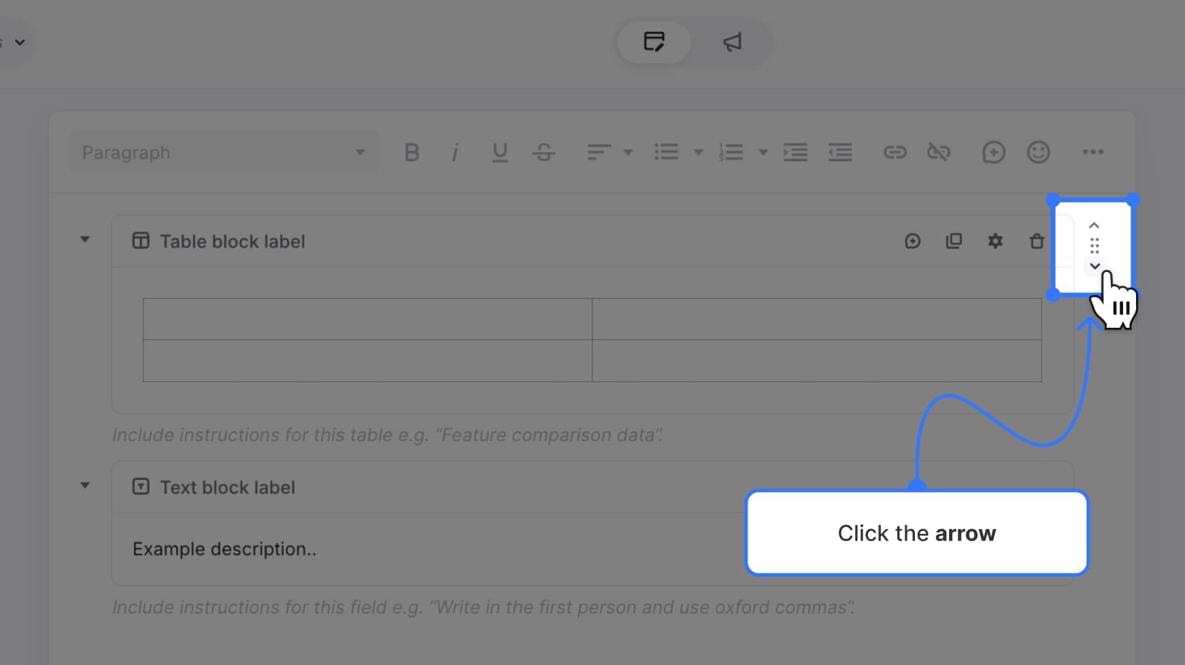Image resolution: width=1185 pixels, height=665 pixels.
Task: Move the Table block up with arrow
Action: (x=1094, y=225)
